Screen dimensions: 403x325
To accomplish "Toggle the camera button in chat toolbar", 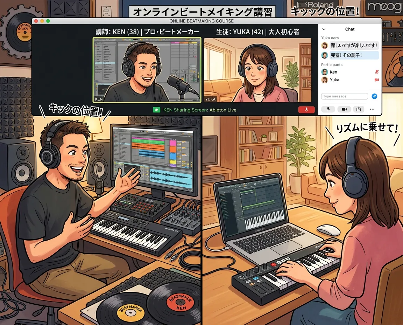I will coord(344,109).
